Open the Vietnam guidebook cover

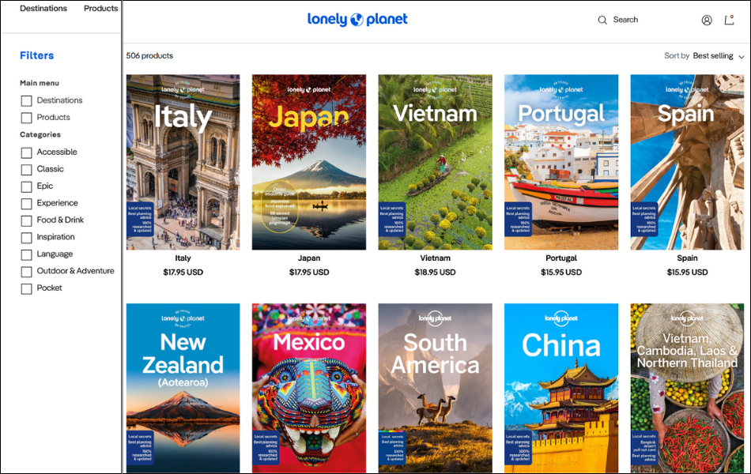435,162
